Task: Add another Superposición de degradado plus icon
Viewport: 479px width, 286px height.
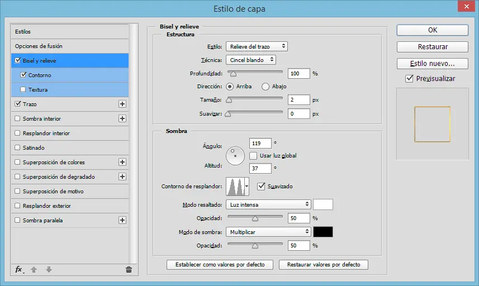Action: 122,177
